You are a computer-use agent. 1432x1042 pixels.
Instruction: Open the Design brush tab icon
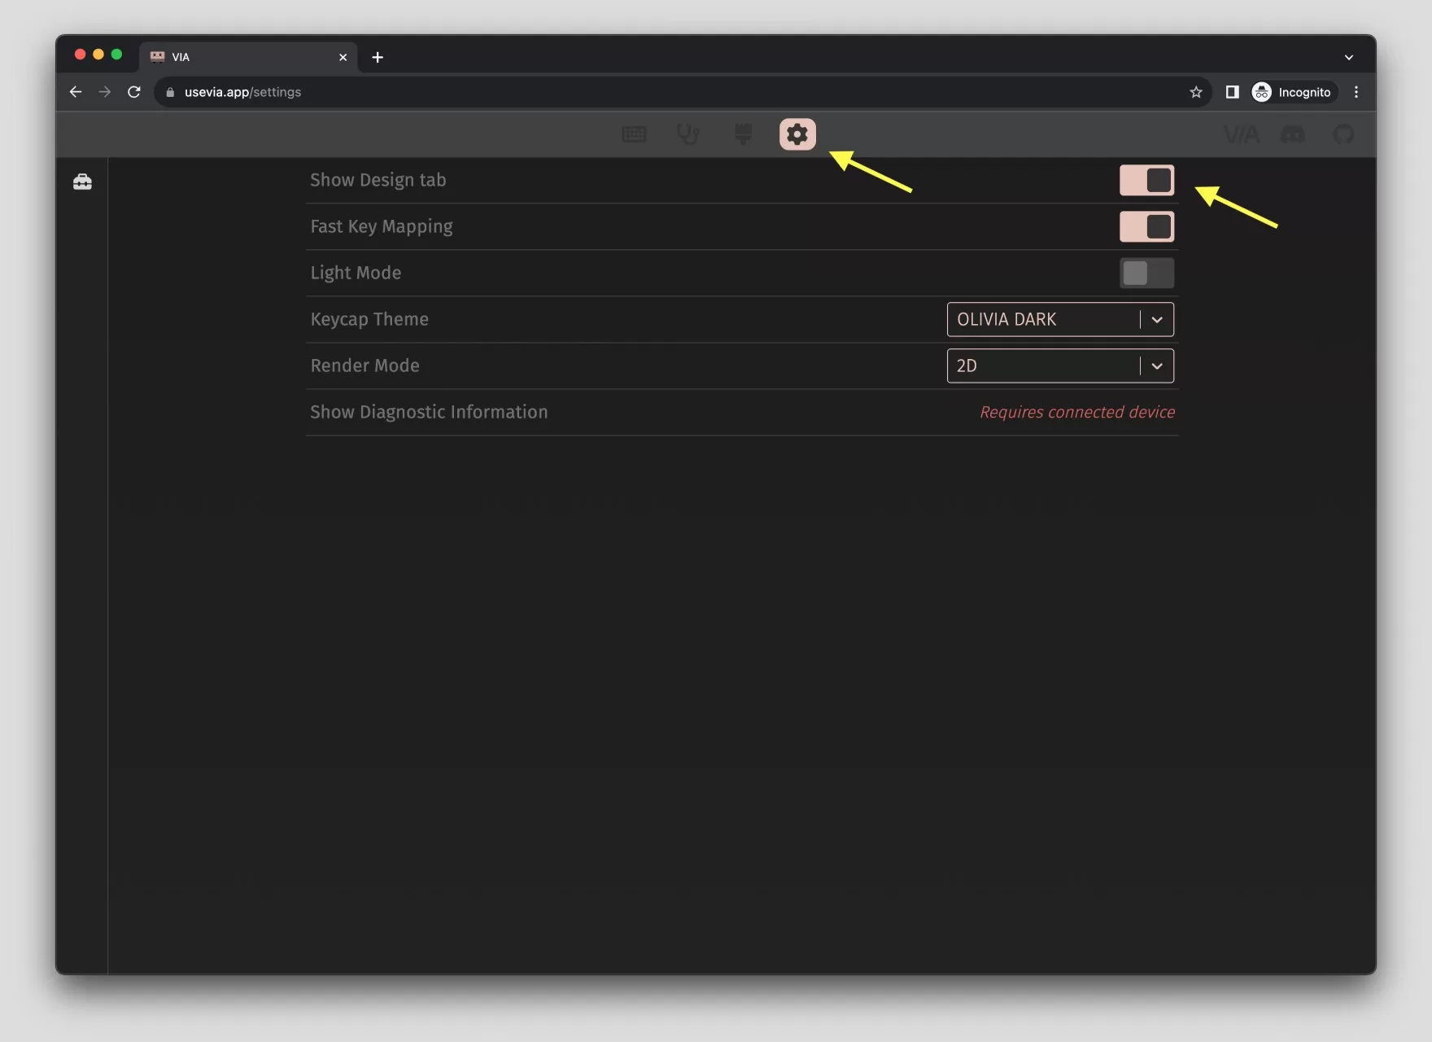[743, 134]
